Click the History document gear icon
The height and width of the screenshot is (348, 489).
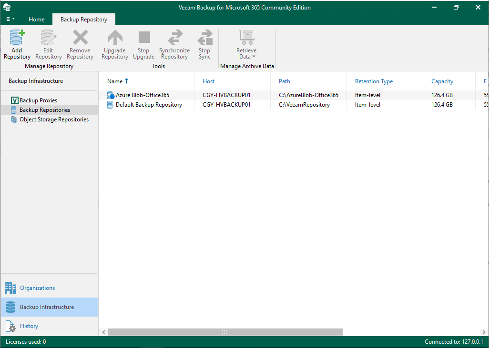(10, 326)
